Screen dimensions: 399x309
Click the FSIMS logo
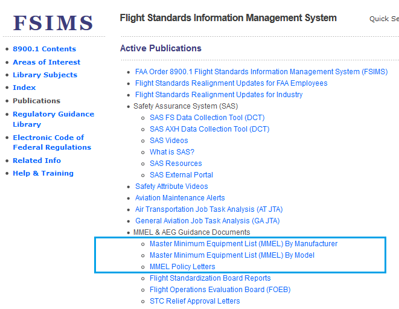[x=53, y=23]
